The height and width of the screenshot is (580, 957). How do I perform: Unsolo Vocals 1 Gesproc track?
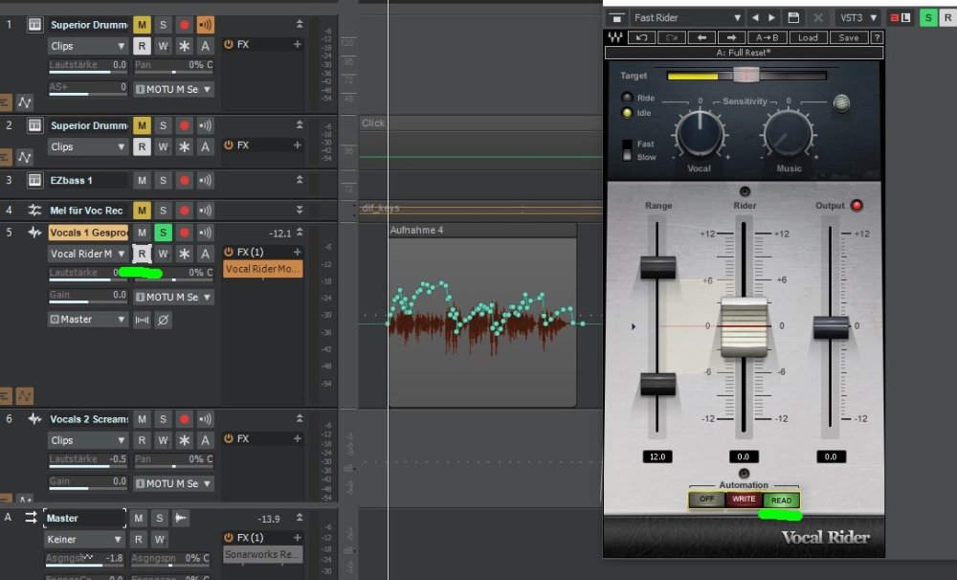pos(163,233)
